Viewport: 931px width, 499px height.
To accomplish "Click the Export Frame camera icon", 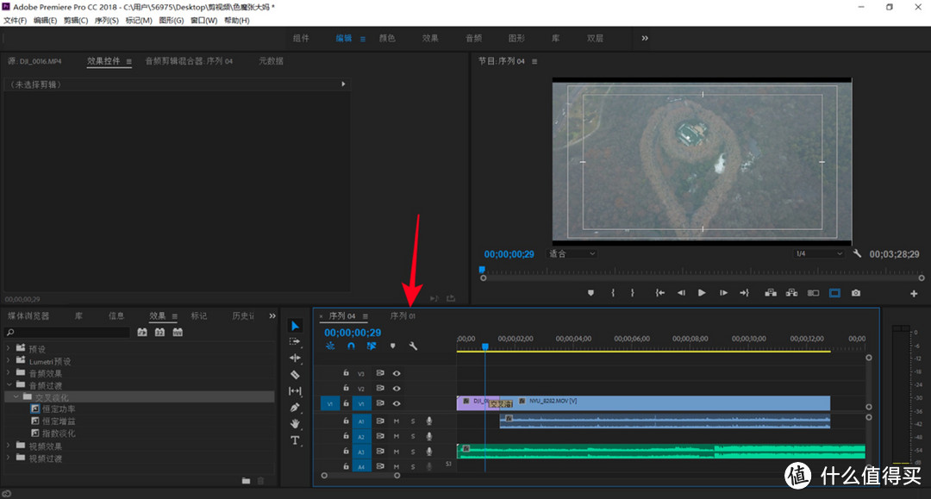I will (x=856, y=293).
